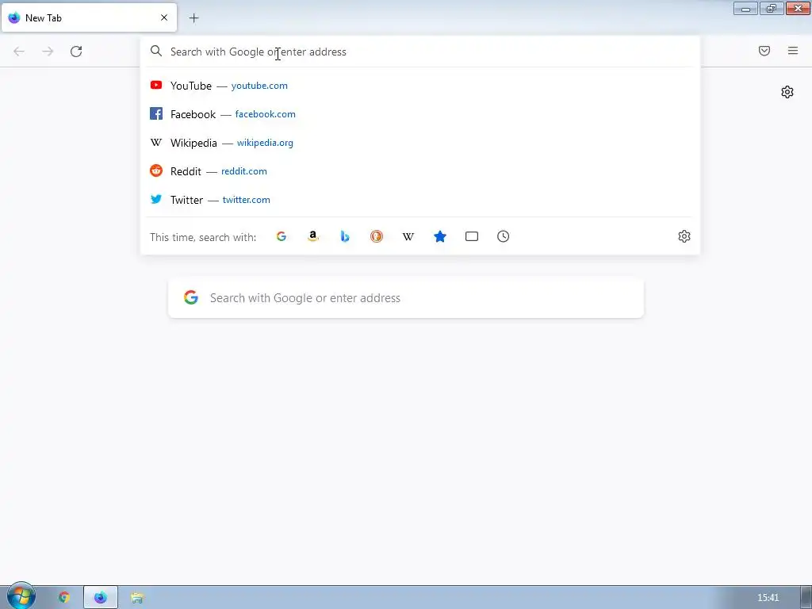Click the reddit.com URL text

point(244,171)
